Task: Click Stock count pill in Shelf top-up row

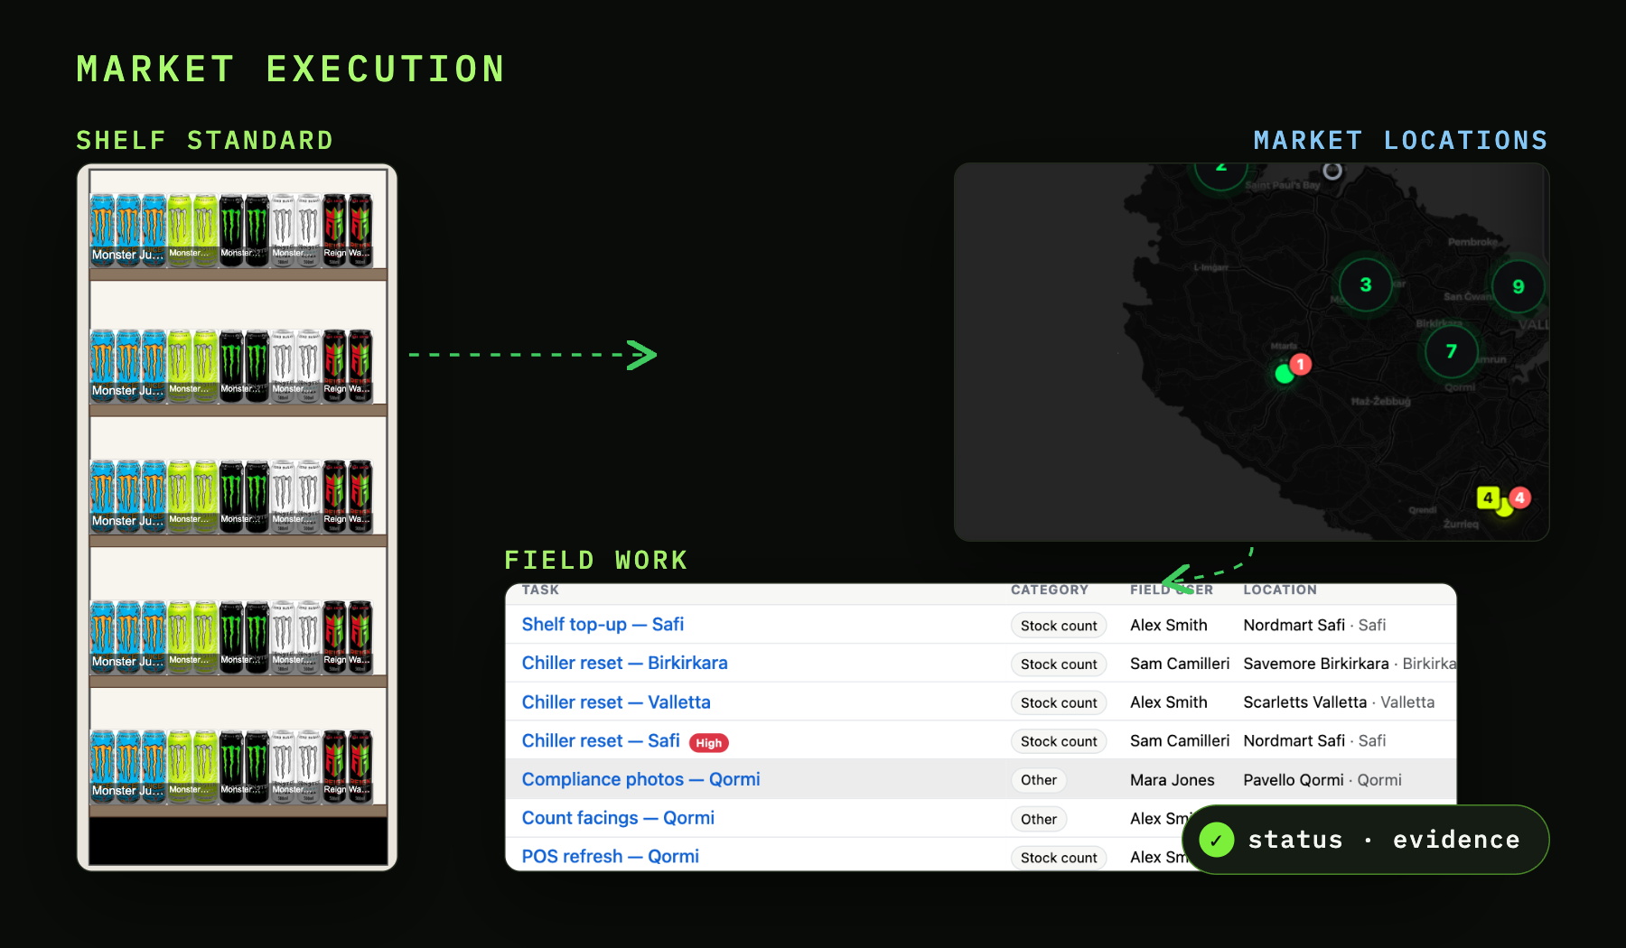Action: pyautogui.click(x=1059, y=626)
